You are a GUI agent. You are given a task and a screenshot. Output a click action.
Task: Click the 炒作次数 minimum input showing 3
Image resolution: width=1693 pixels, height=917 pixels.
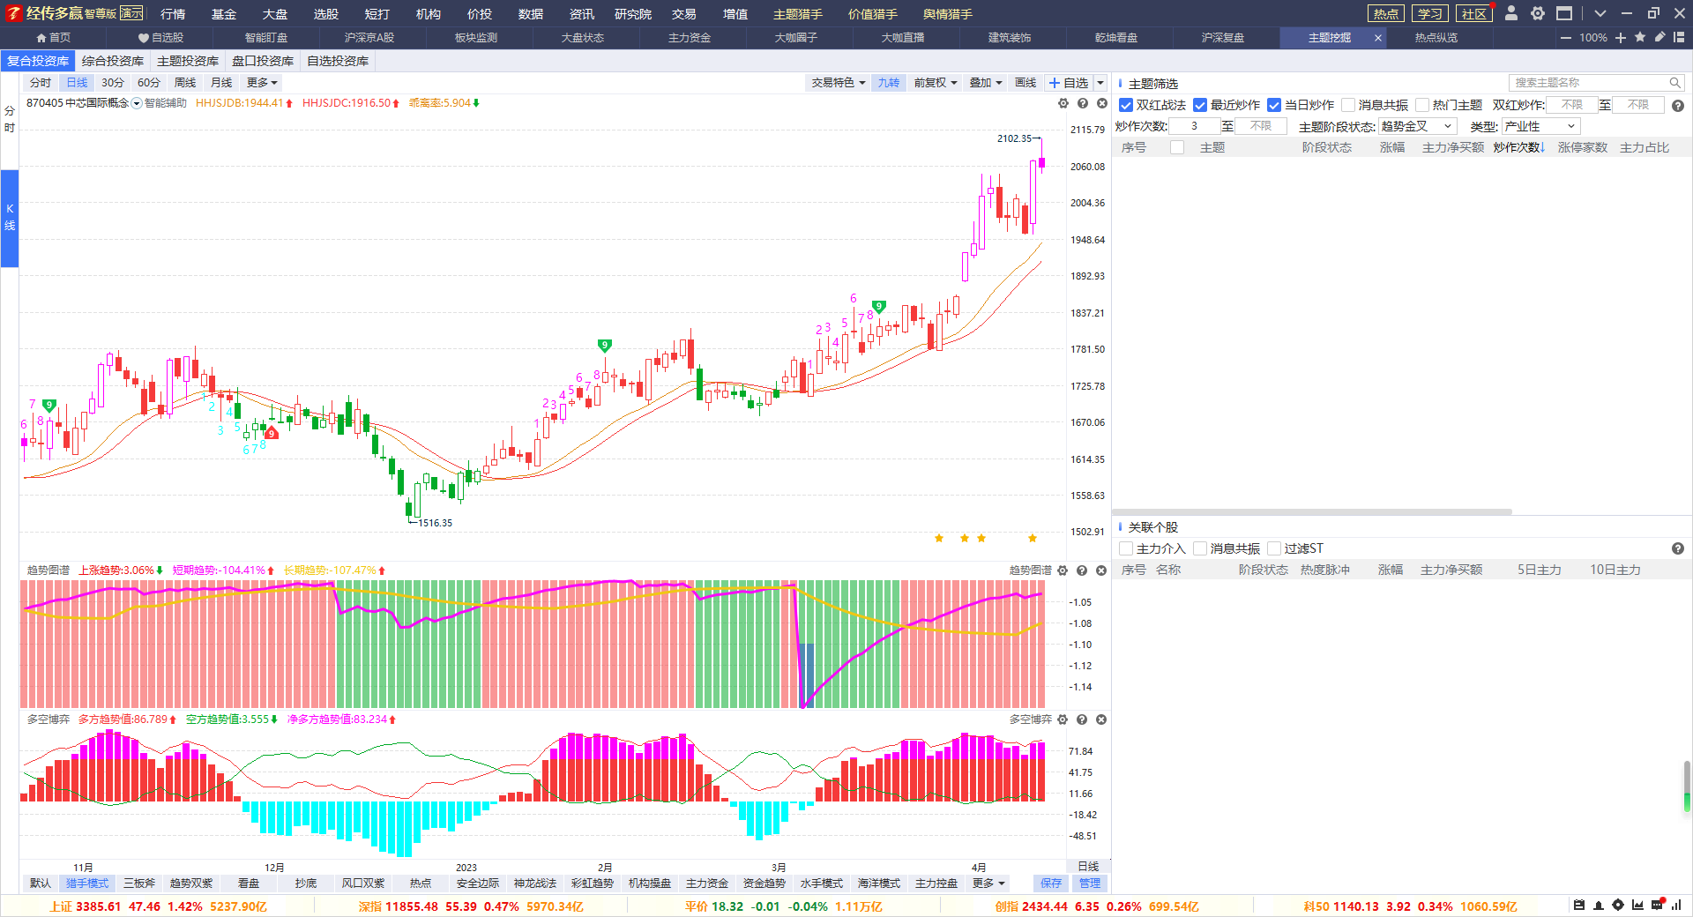tap(1194, 126)
